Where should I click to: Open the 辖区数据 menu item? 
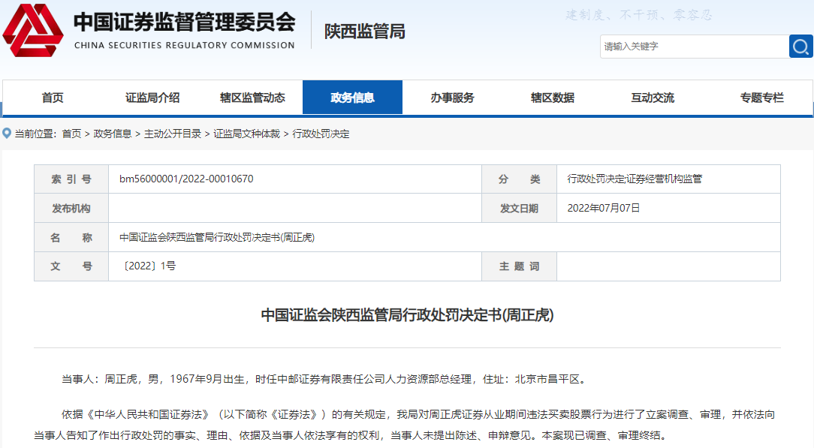click(x=552, y=98)
